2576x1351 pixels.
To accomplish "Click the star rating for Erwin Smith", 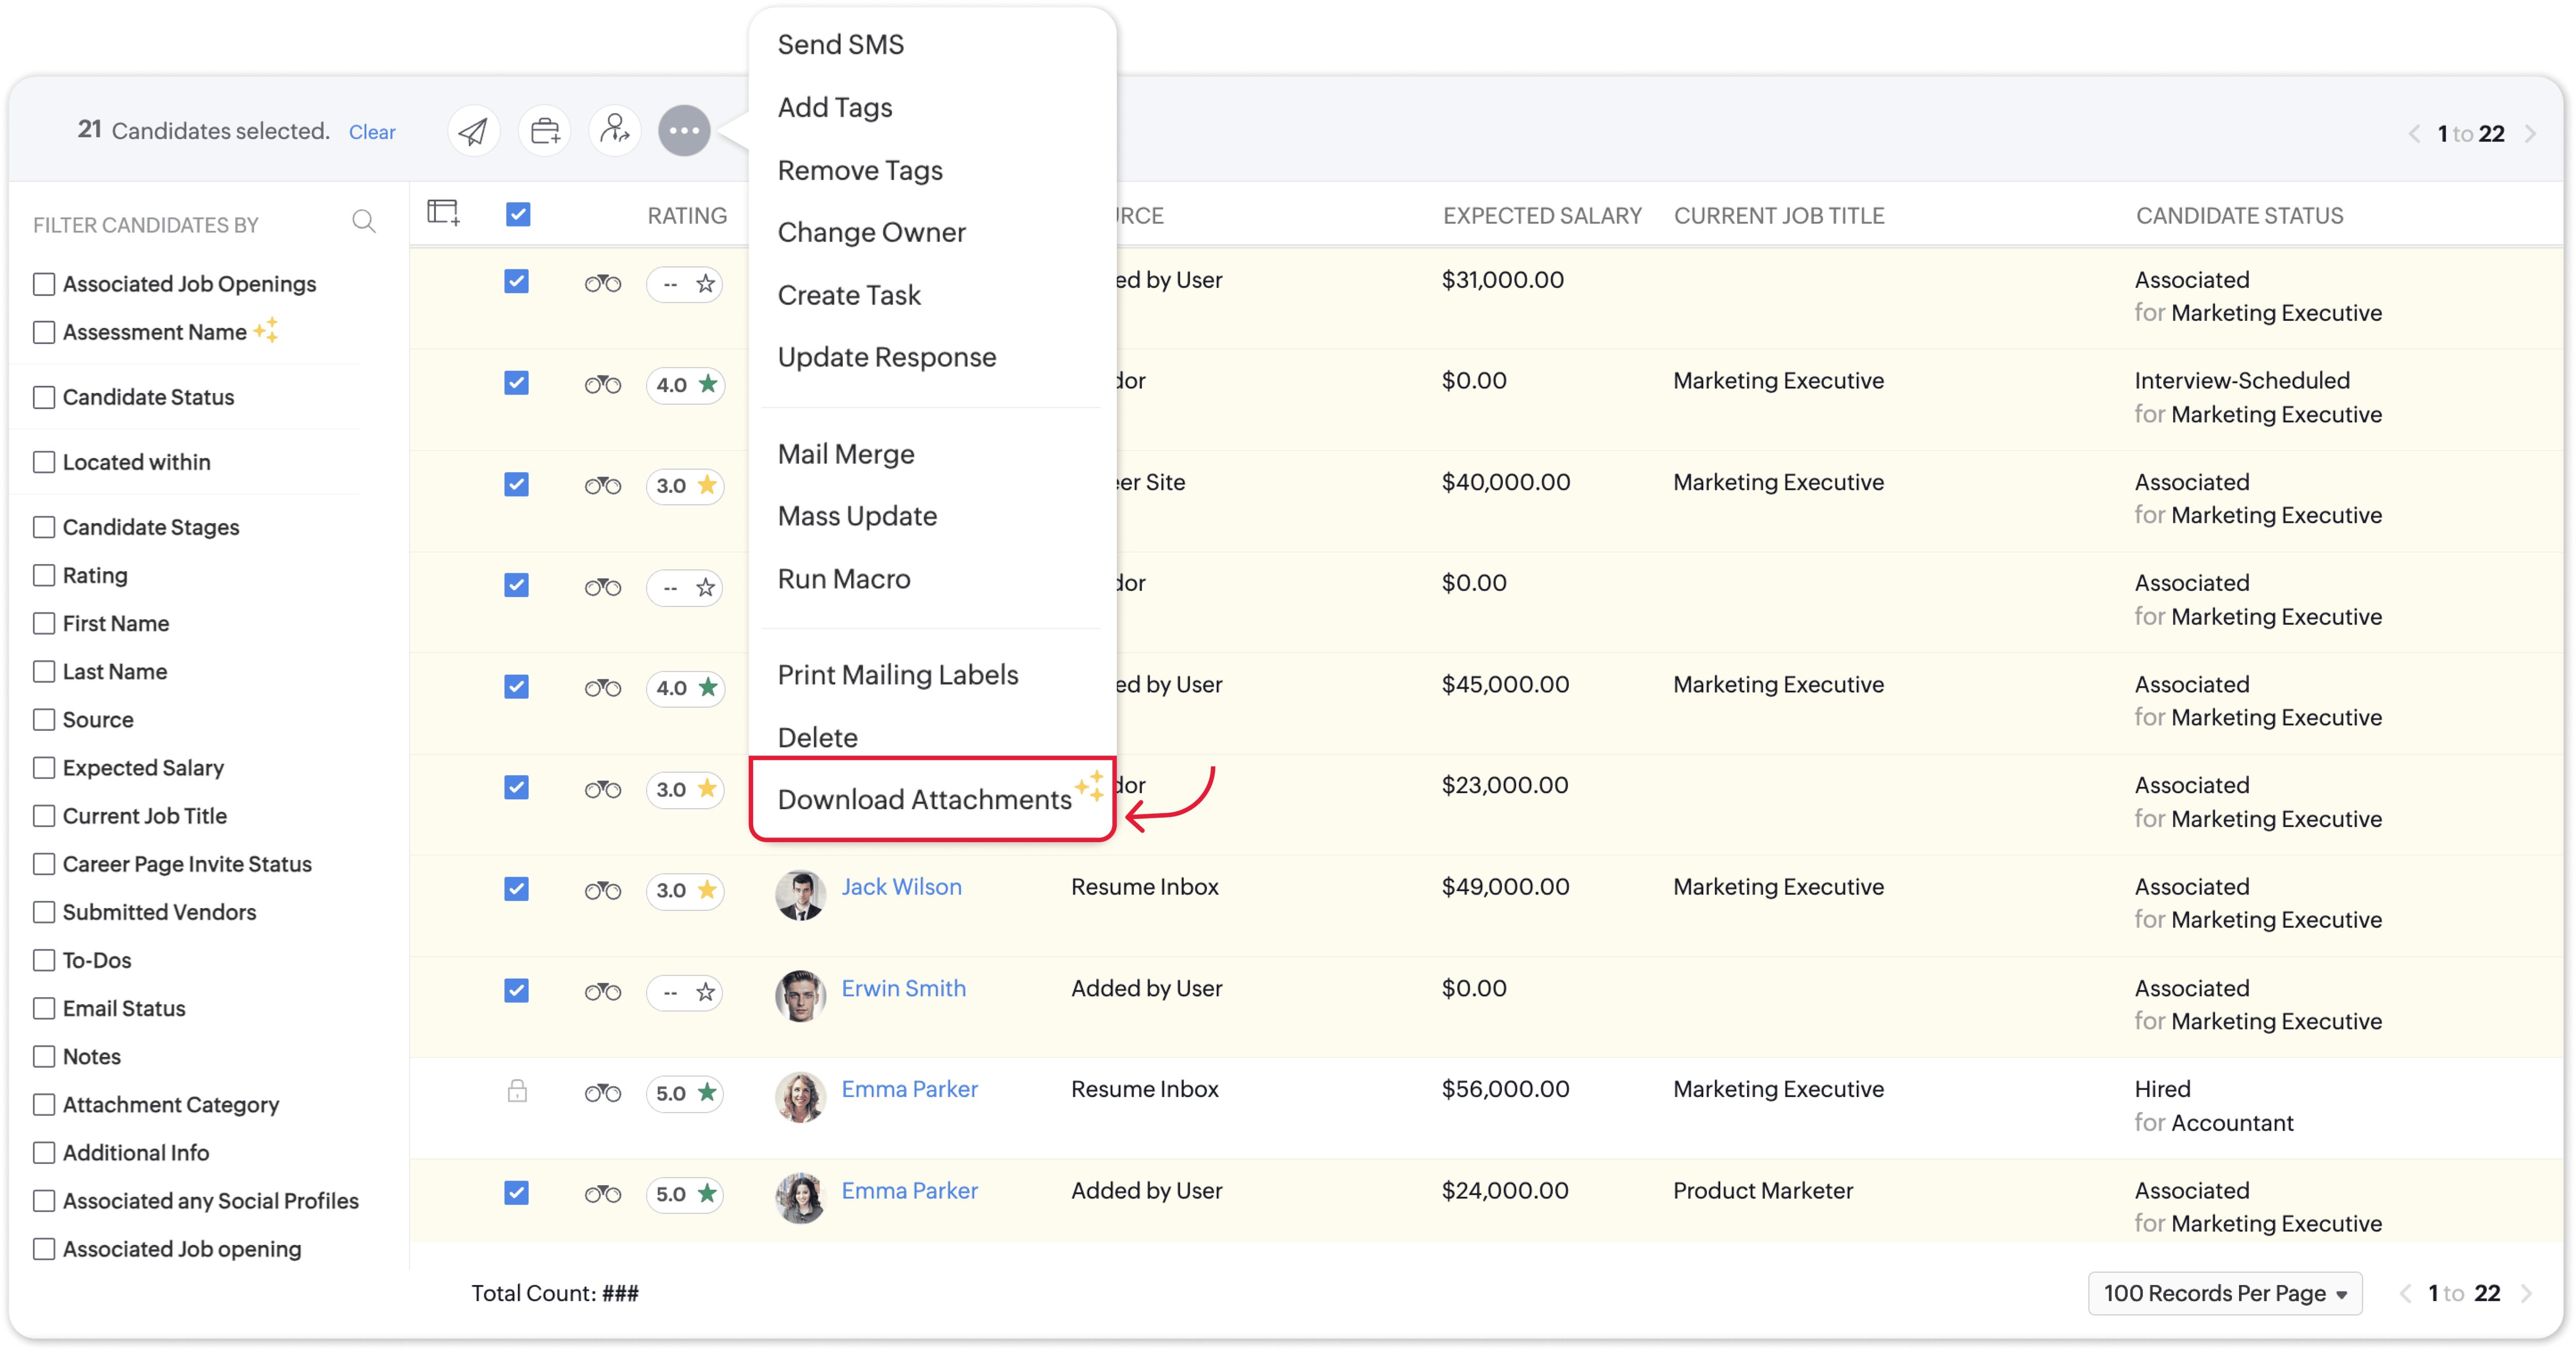I will click(x=705, y=992).
